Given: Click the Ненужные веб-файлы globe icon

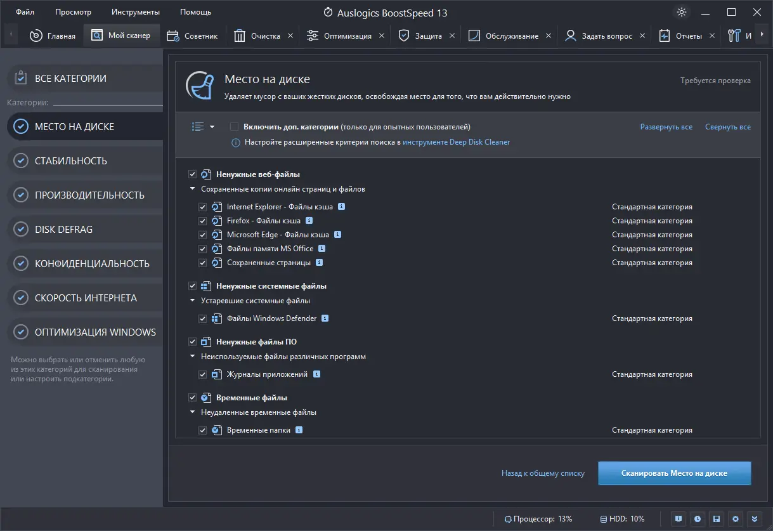Looking at the screenshot, I should (x=205, y=174).
